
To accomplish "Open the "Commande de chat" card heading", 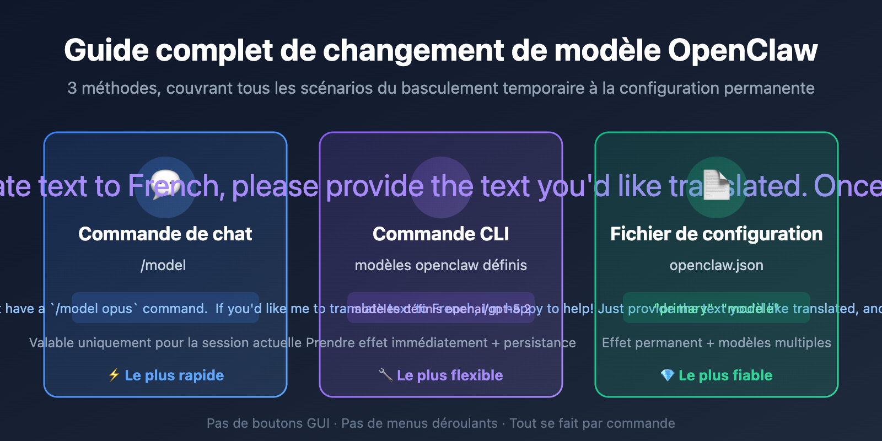I will [x=165, y=234].
